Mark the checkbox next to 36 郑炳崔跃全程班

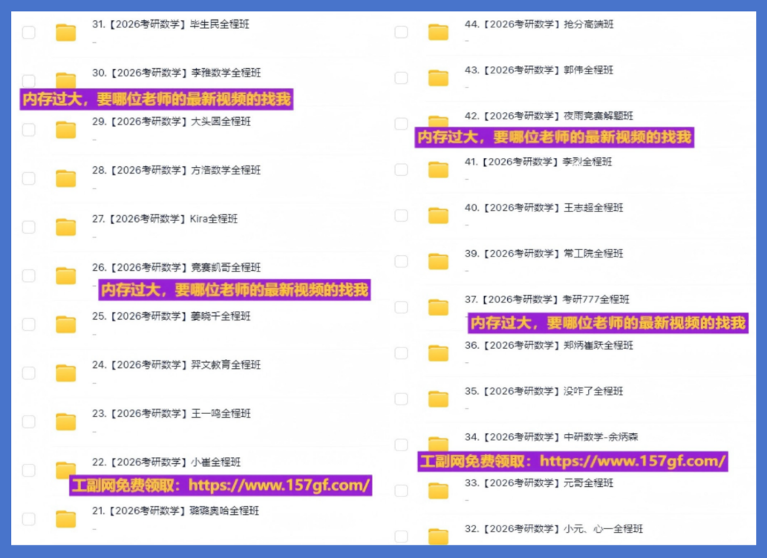401,353
